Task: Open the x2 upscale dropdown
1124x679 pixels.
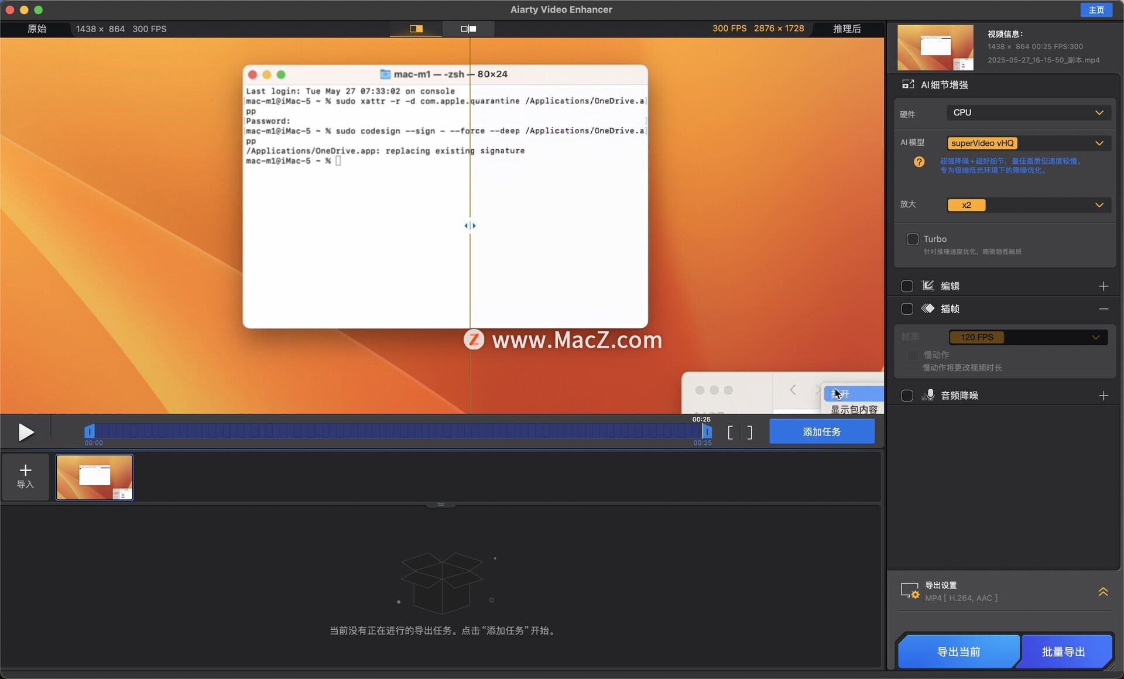Action: coord(1029,205)
